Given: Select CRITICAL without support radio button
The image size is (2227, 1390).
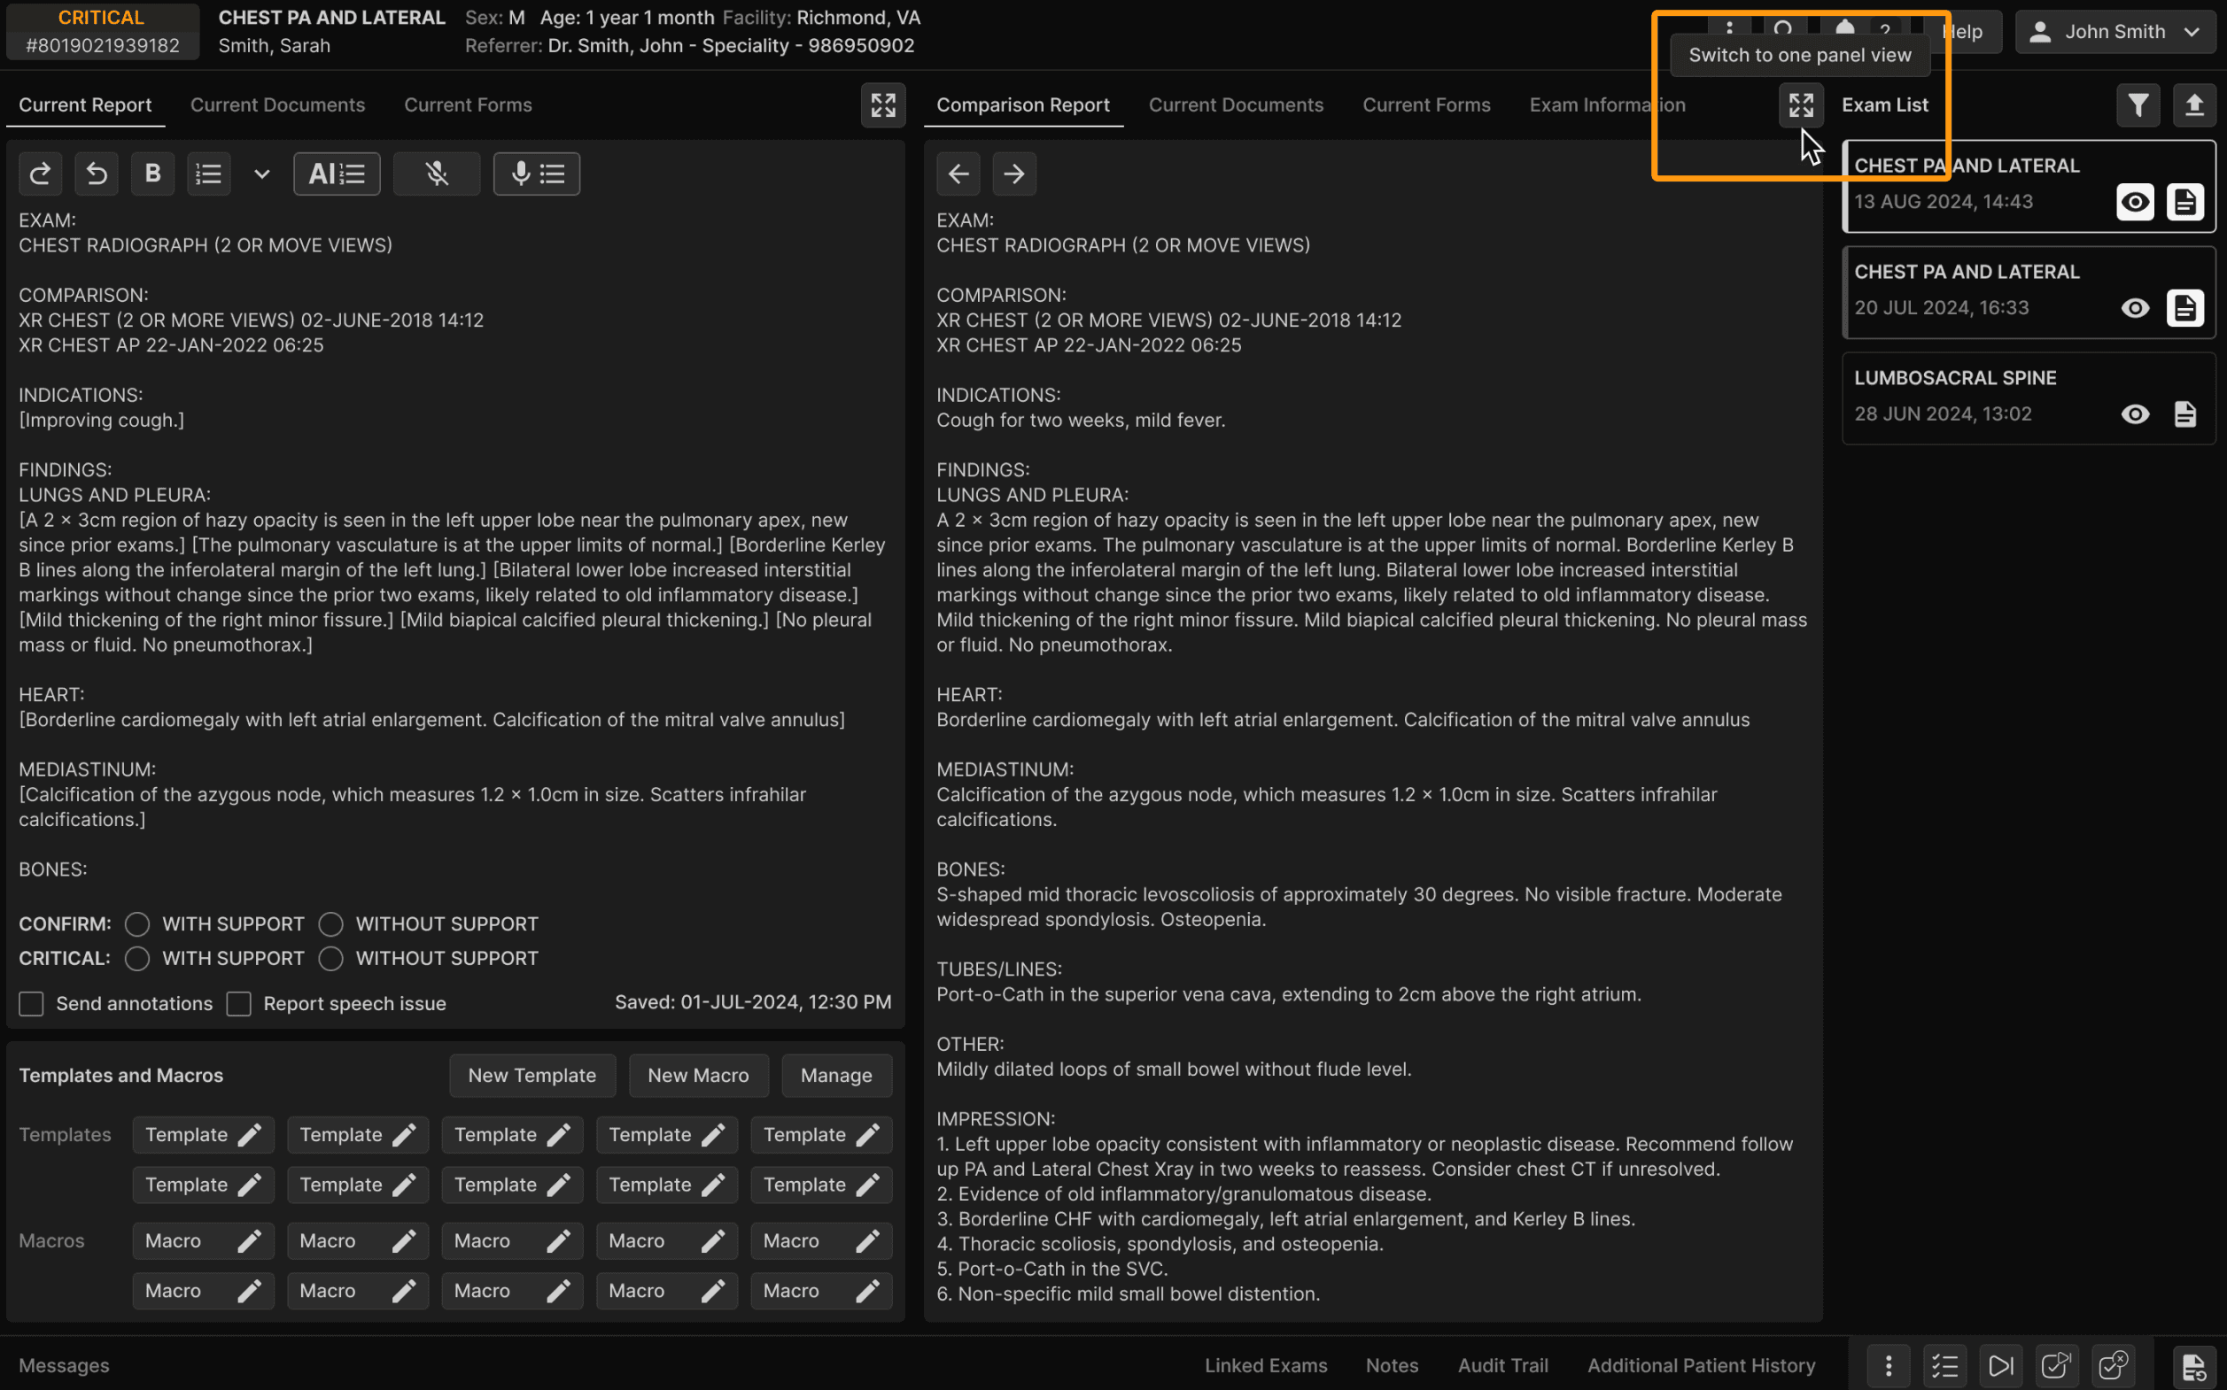Looking at the screenshot, I should click(331, 959).
